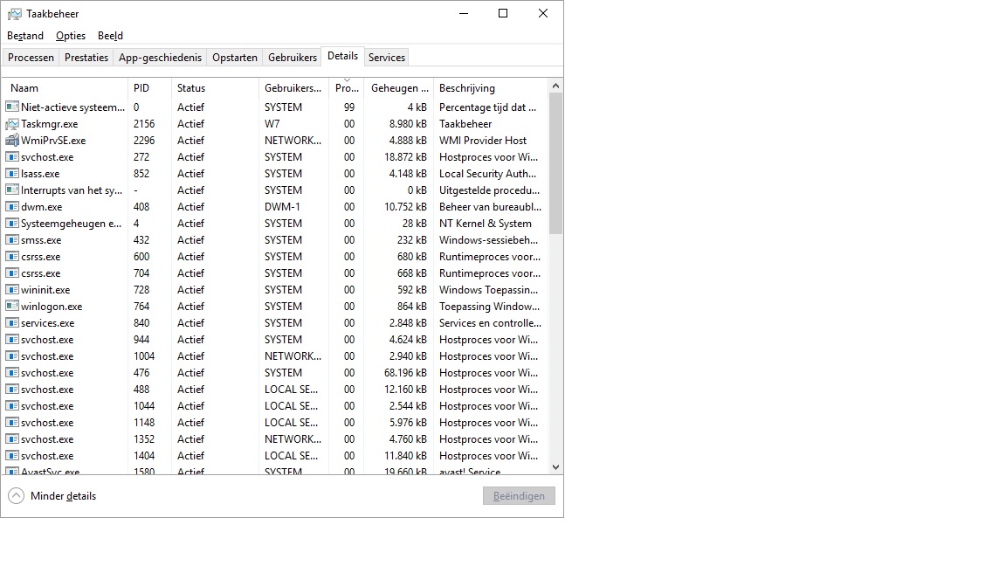Switch to the Services tab
Image resolution: width=1006 pixels, height=566 pixels.
pyautogui.click(x=387, y=58)
